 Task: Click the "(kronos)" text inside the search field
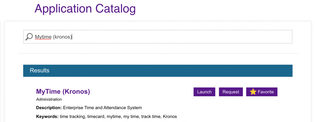(62, 37)
